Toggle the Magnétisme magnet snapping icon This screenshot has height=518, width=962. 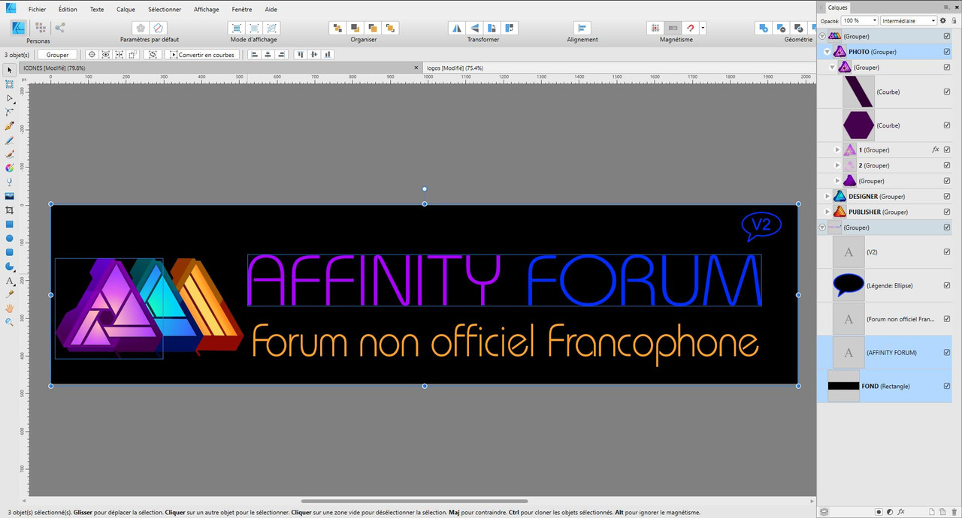pyautogui.click(x=691, y=28)
